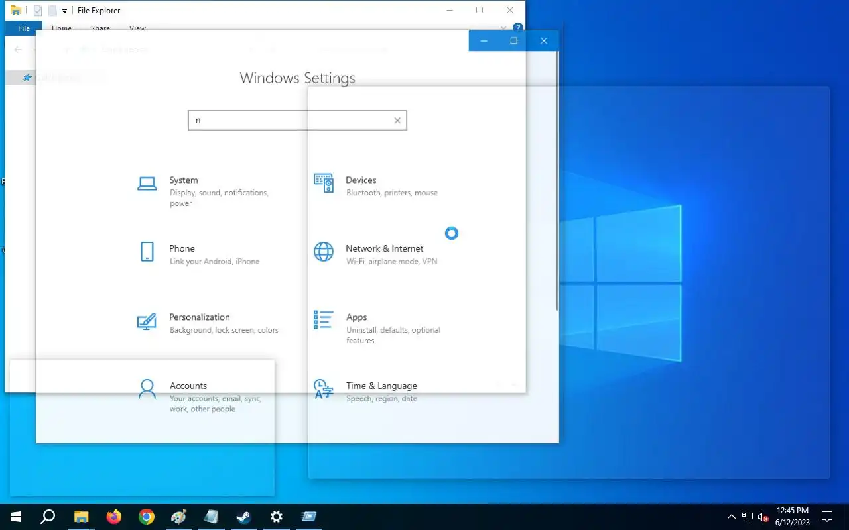Open File Explorer's Help question-mark icon
Image resolution: width=849 pixels, height=530 pixels.
(x=518, y=28)
